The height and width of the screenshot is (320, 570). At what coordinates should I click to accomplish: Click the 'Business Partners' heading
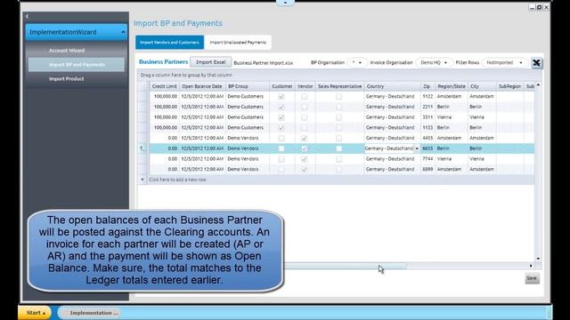[x=163, y=62]
